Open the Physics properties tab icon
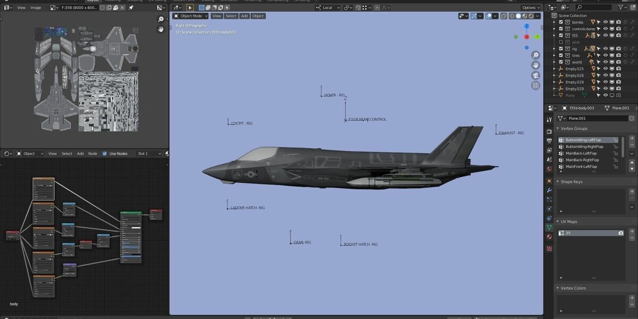This screenshot has width=638, height=319. (549, 209)
